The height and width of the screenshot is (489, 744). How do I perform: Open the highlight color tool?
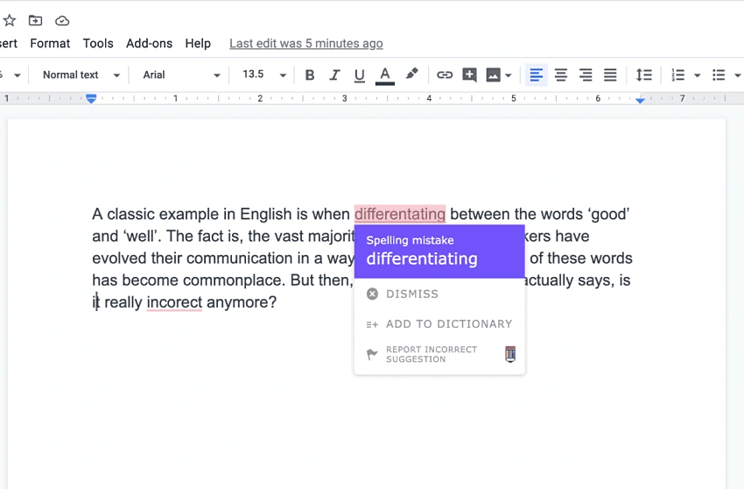412,74
